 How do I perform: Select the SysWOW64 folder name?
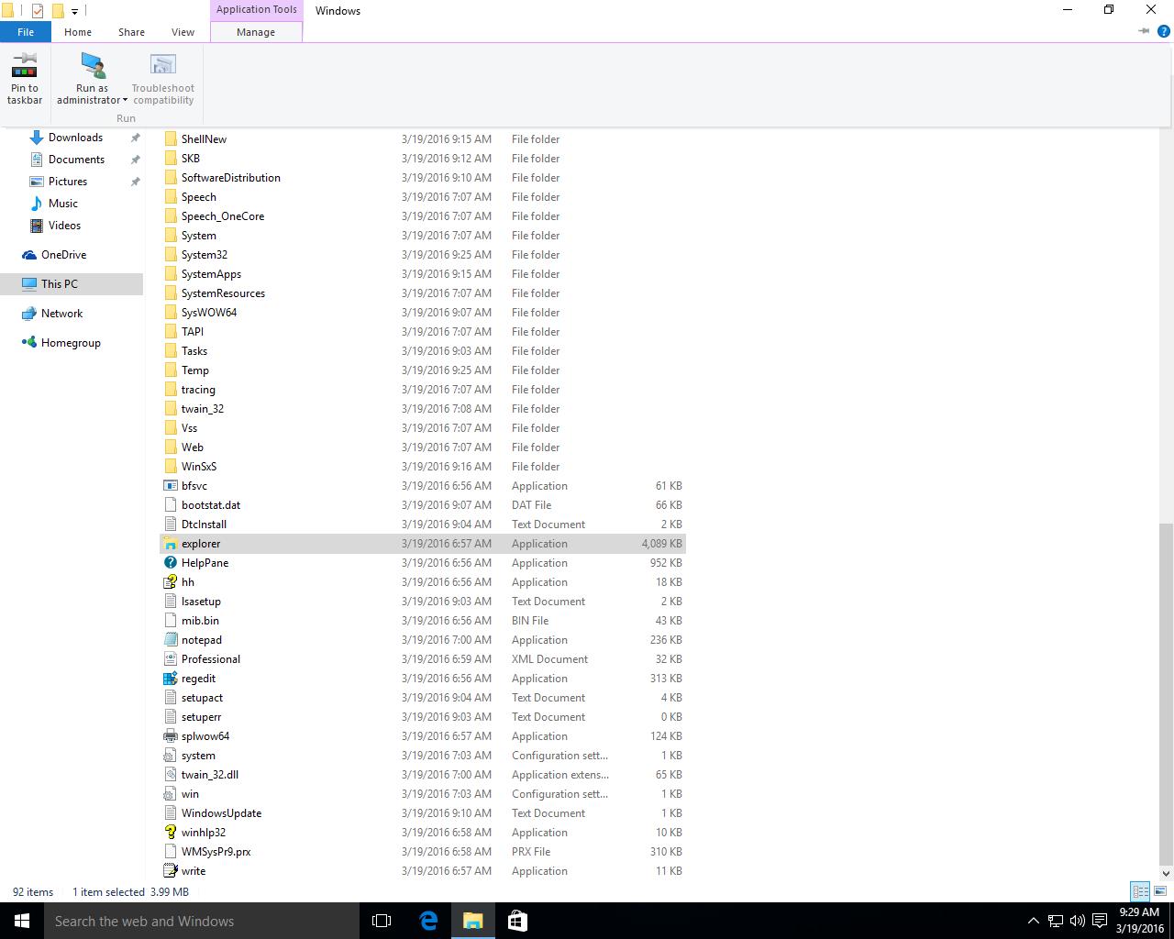209,313
